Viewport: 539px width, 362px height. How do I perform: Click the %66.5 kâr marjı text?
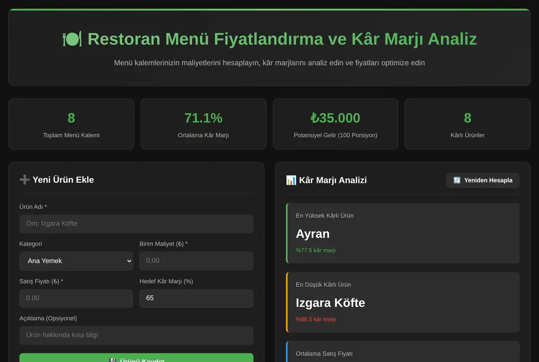[x=316, y=319]
